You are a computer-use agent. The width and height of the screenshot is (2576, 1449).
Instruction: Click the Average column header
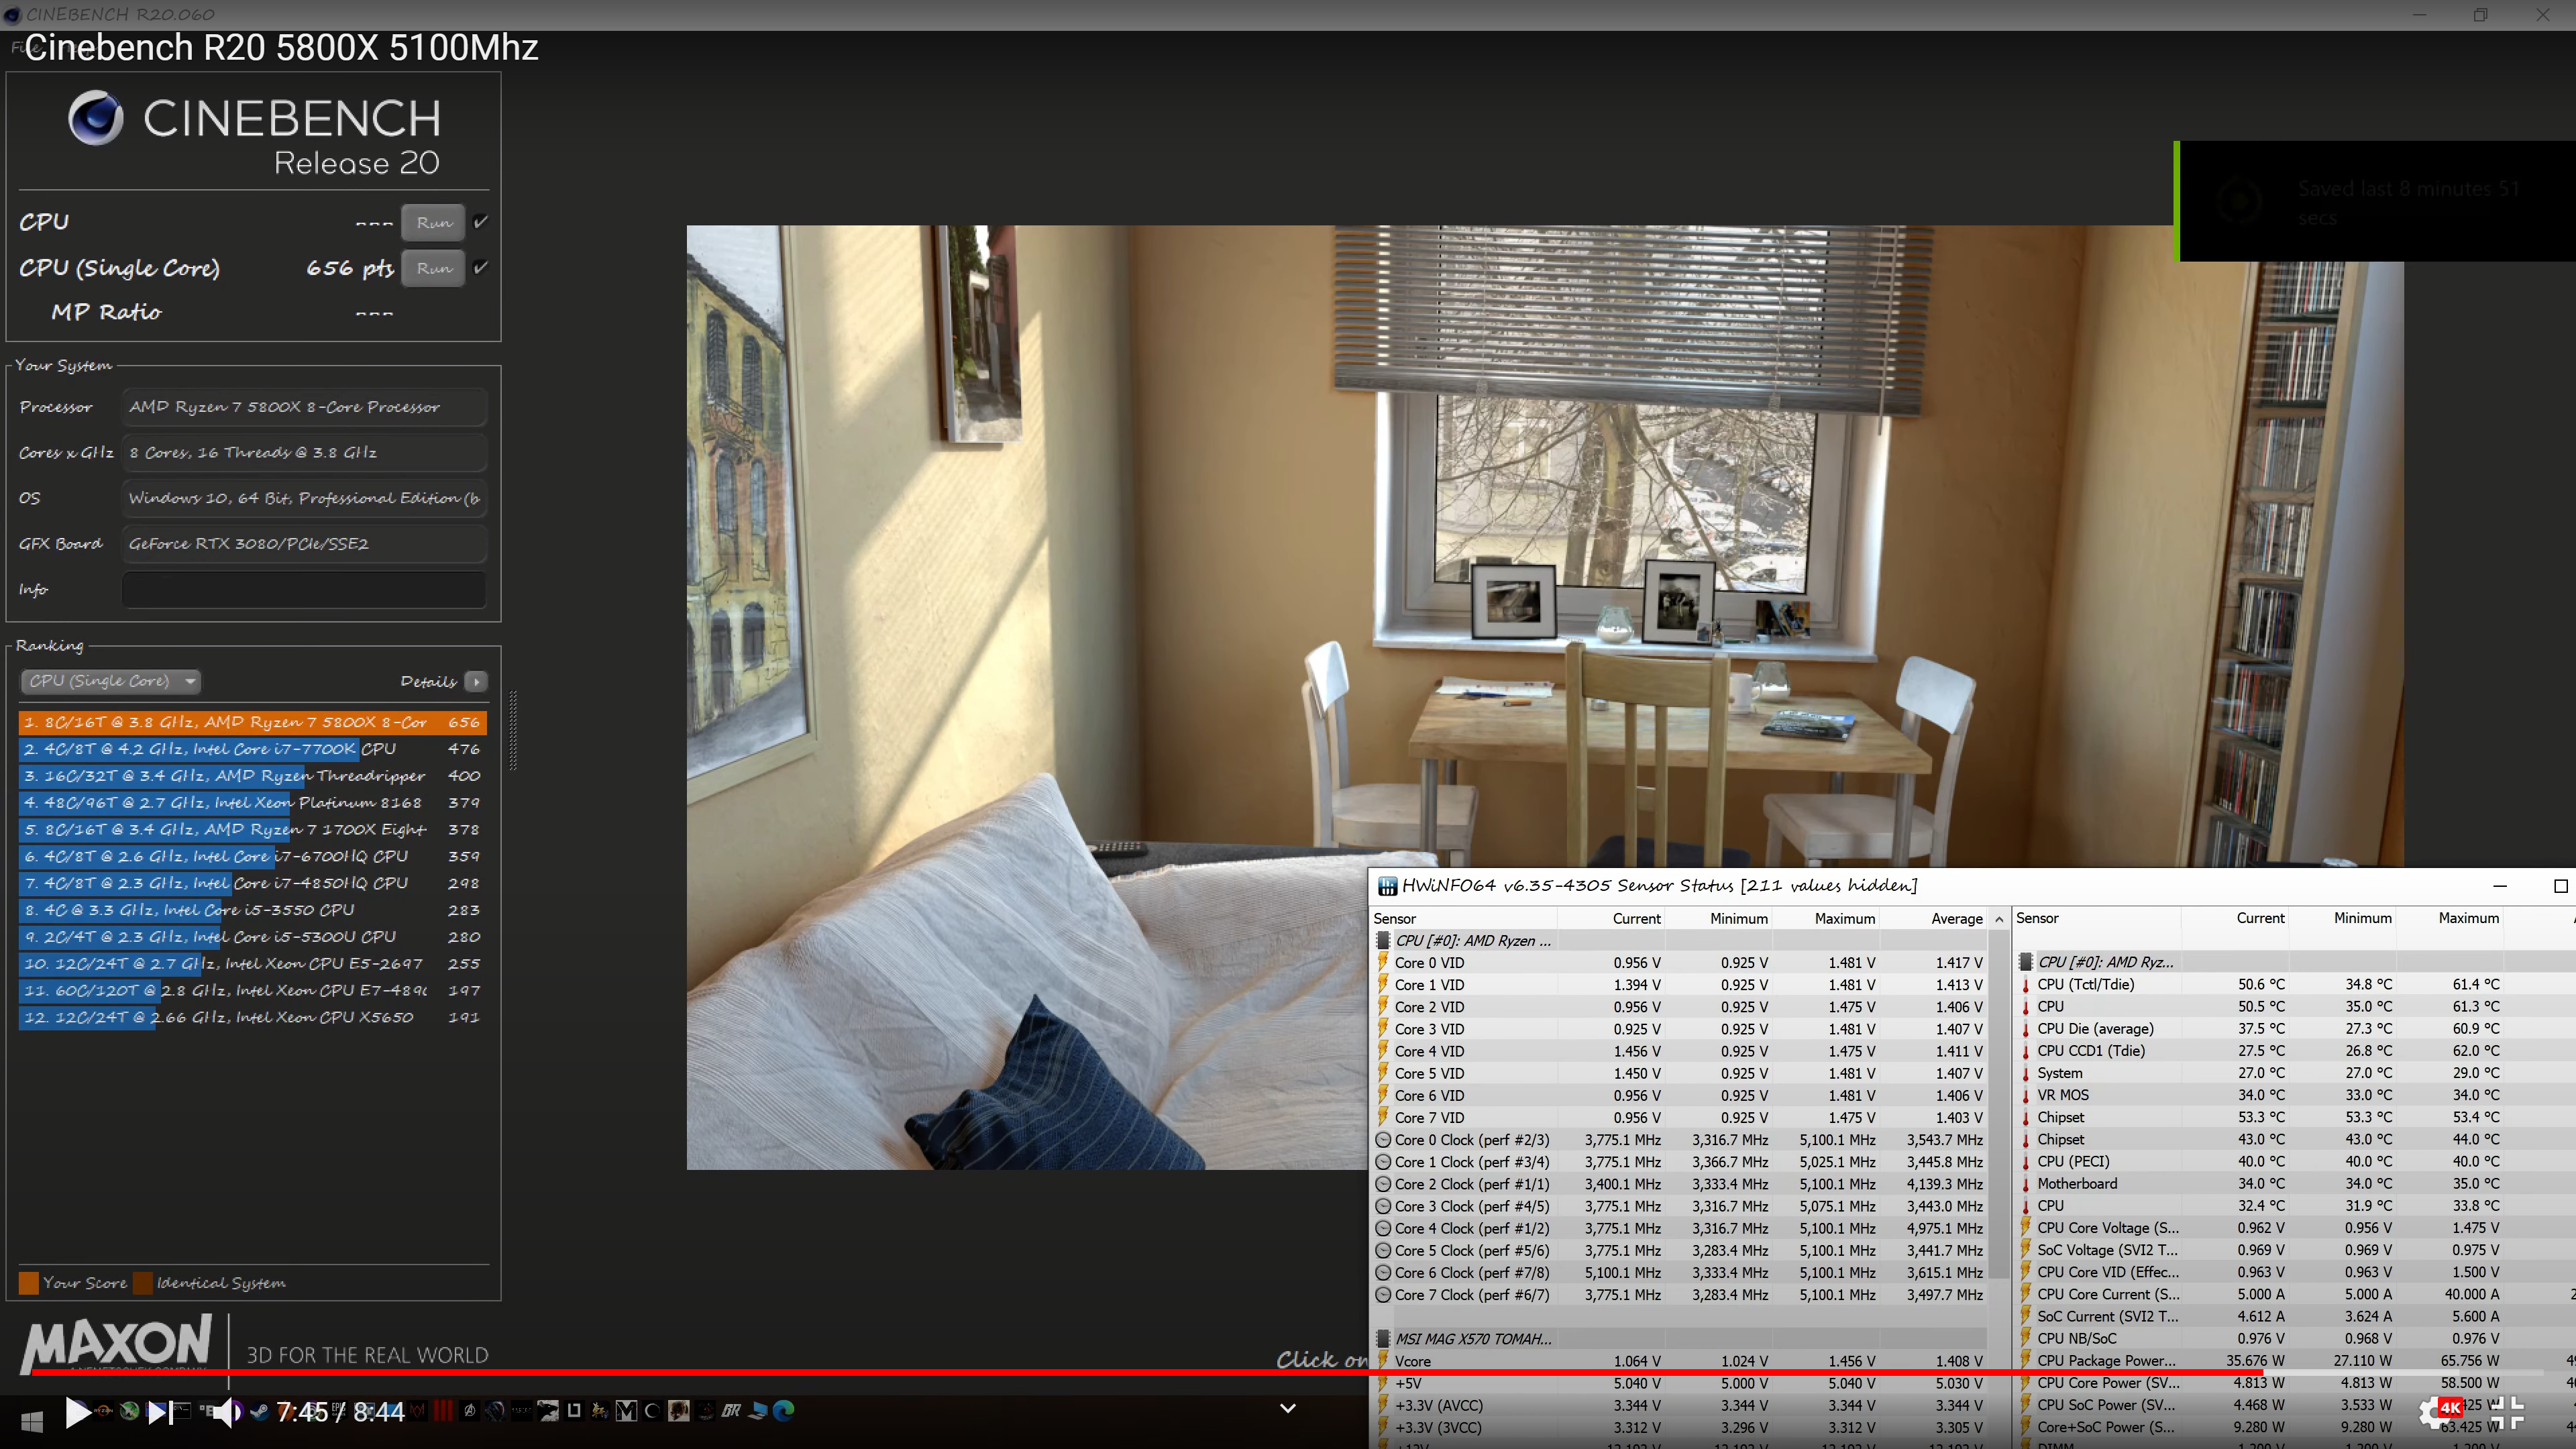pyautogui.click(x=1934, y=919)
